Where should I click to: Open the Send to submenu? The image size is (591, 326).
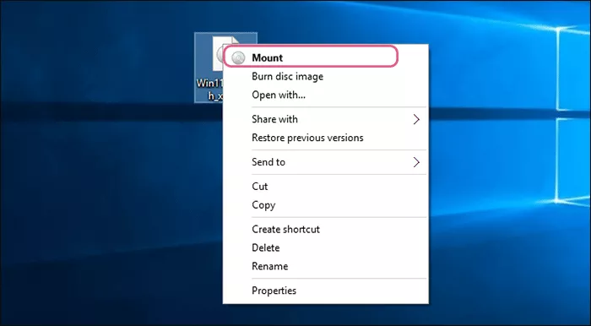[326, 162]
